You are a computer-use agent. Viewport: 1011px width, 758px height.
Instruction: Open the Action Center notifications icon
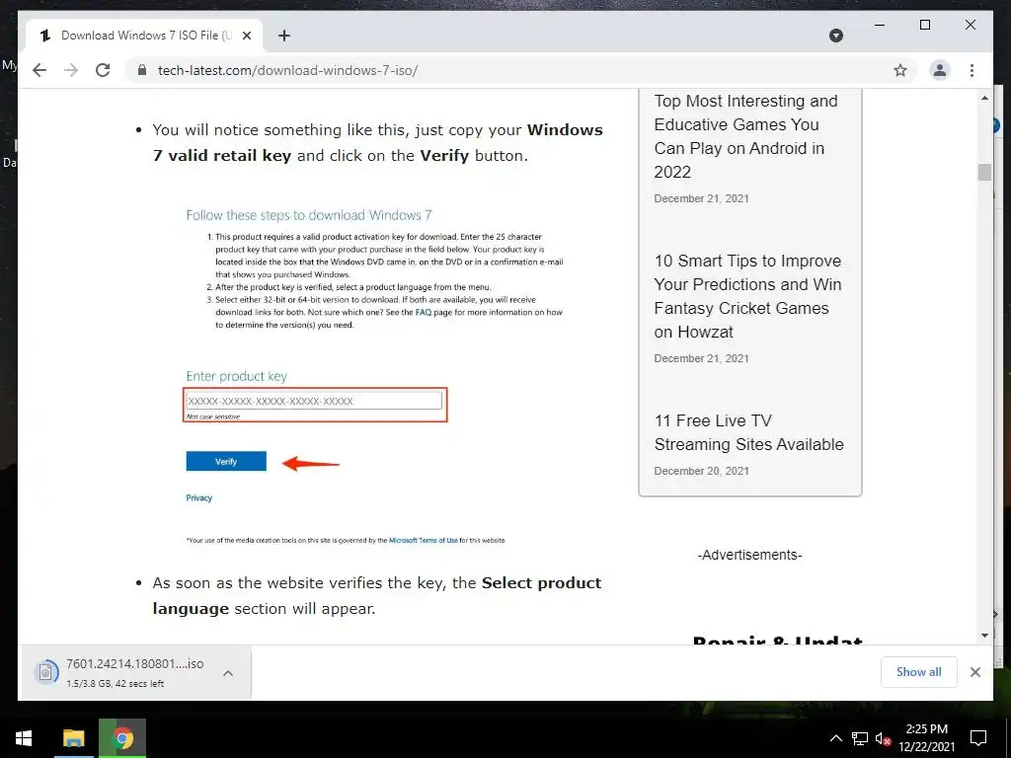click(978, 738)
